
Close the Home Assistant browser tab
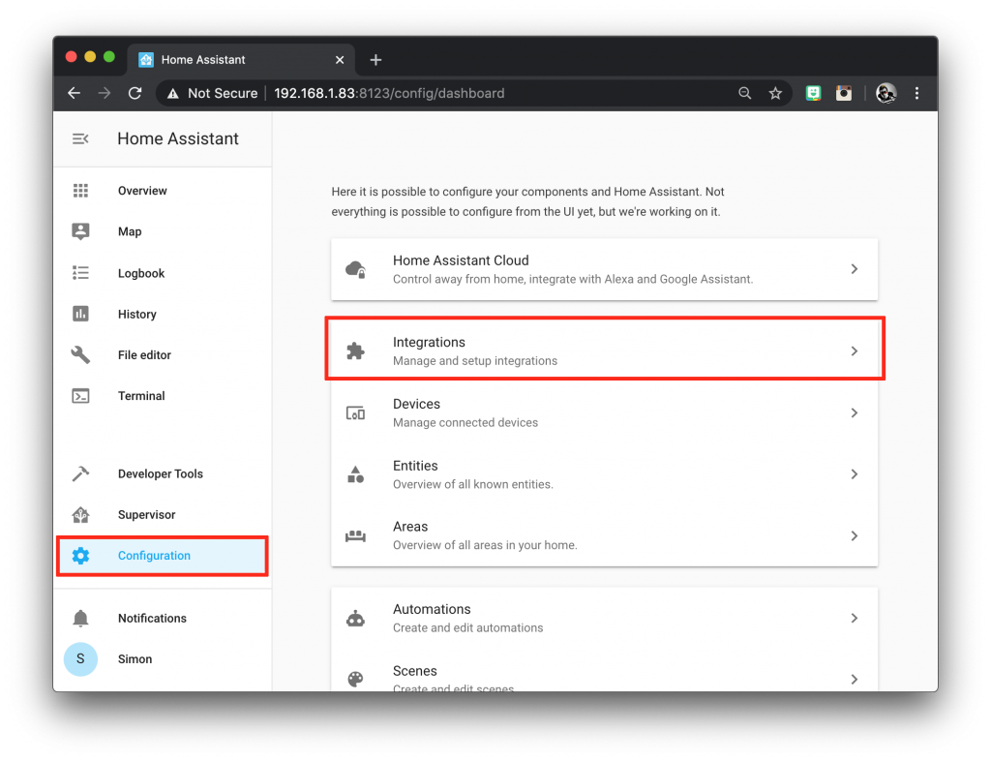tap(340, 59)
